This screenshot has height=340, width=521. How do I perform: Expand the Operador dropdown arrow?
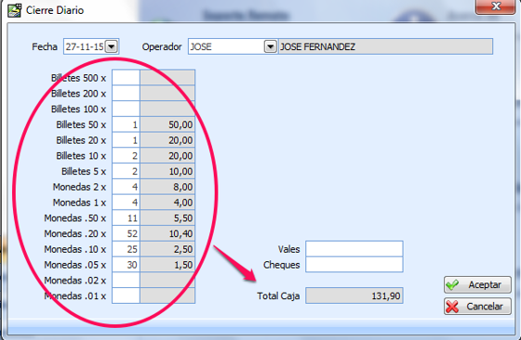[x=271, y=46]
